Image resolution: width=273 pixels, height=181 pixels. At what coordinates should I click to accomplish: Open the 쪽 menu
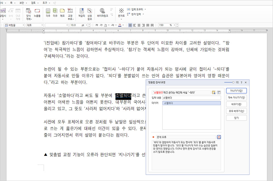click(x=13, y=3)
